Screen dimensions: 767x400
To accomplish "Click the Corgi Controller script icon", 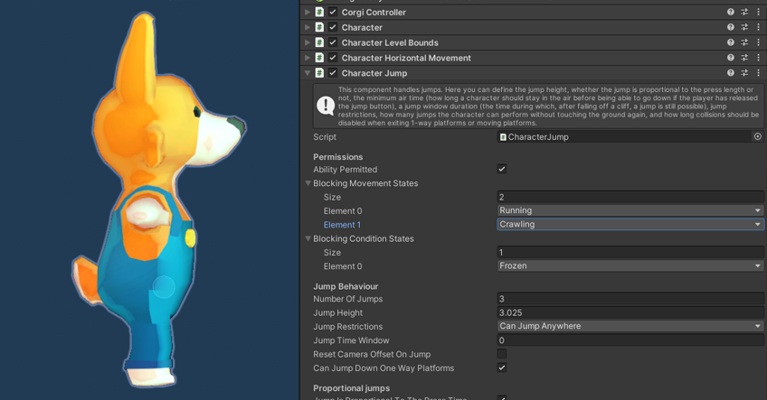I will click(319, 13).
